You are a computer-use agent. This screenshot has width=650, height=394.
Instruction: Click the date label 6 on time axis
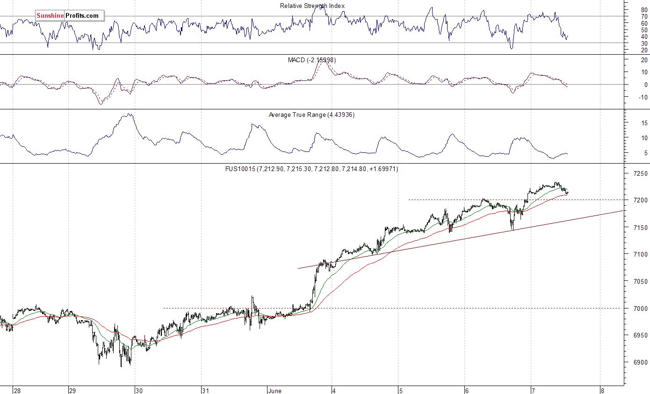pos(467,390)
